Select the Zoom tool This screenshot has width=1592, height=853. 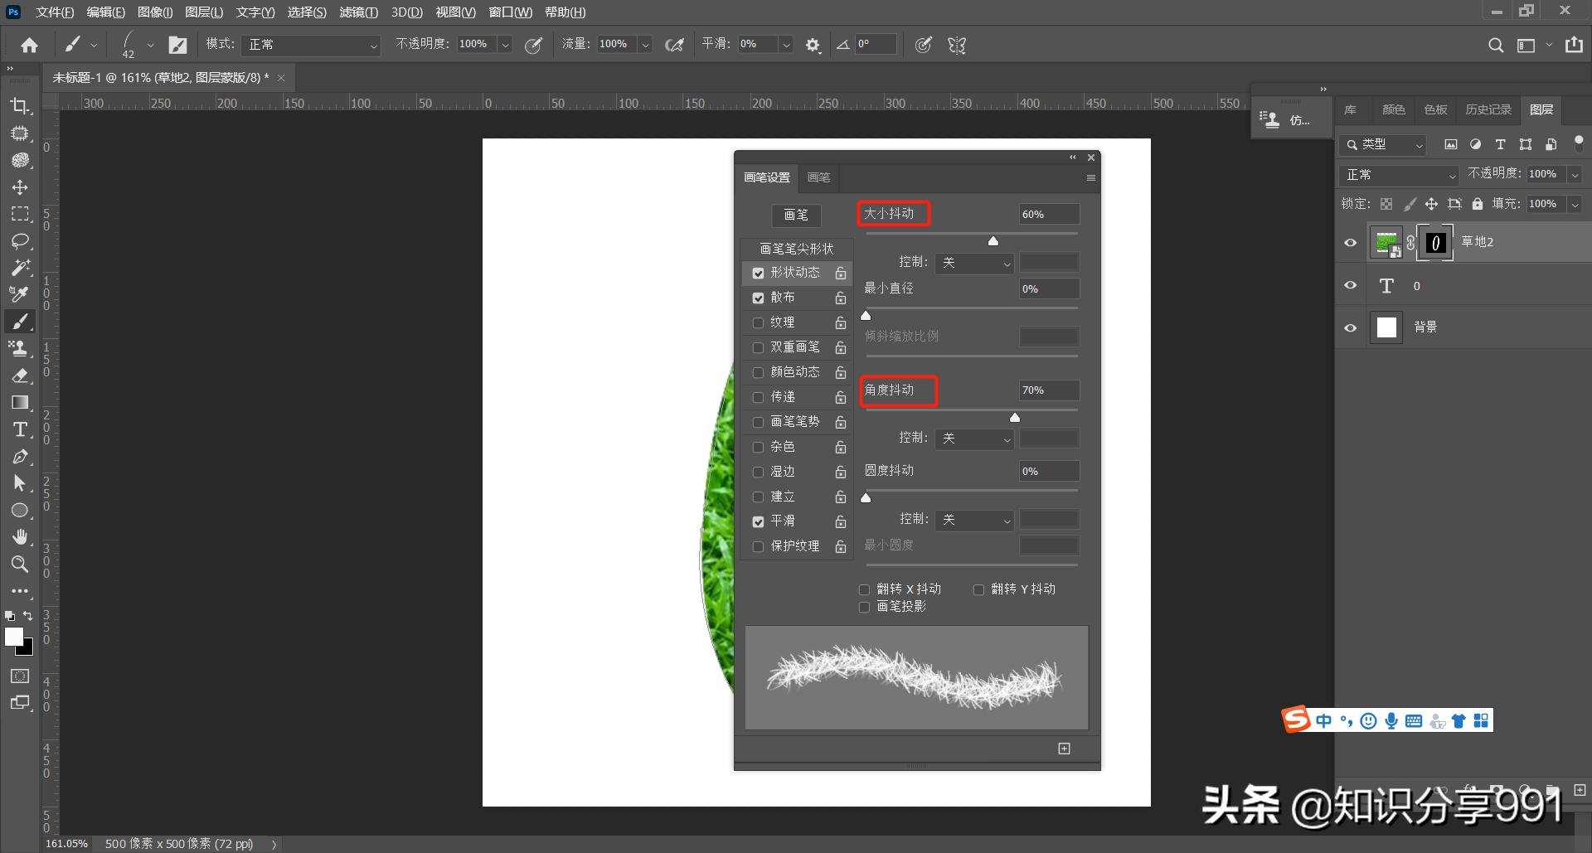[20, 565]
